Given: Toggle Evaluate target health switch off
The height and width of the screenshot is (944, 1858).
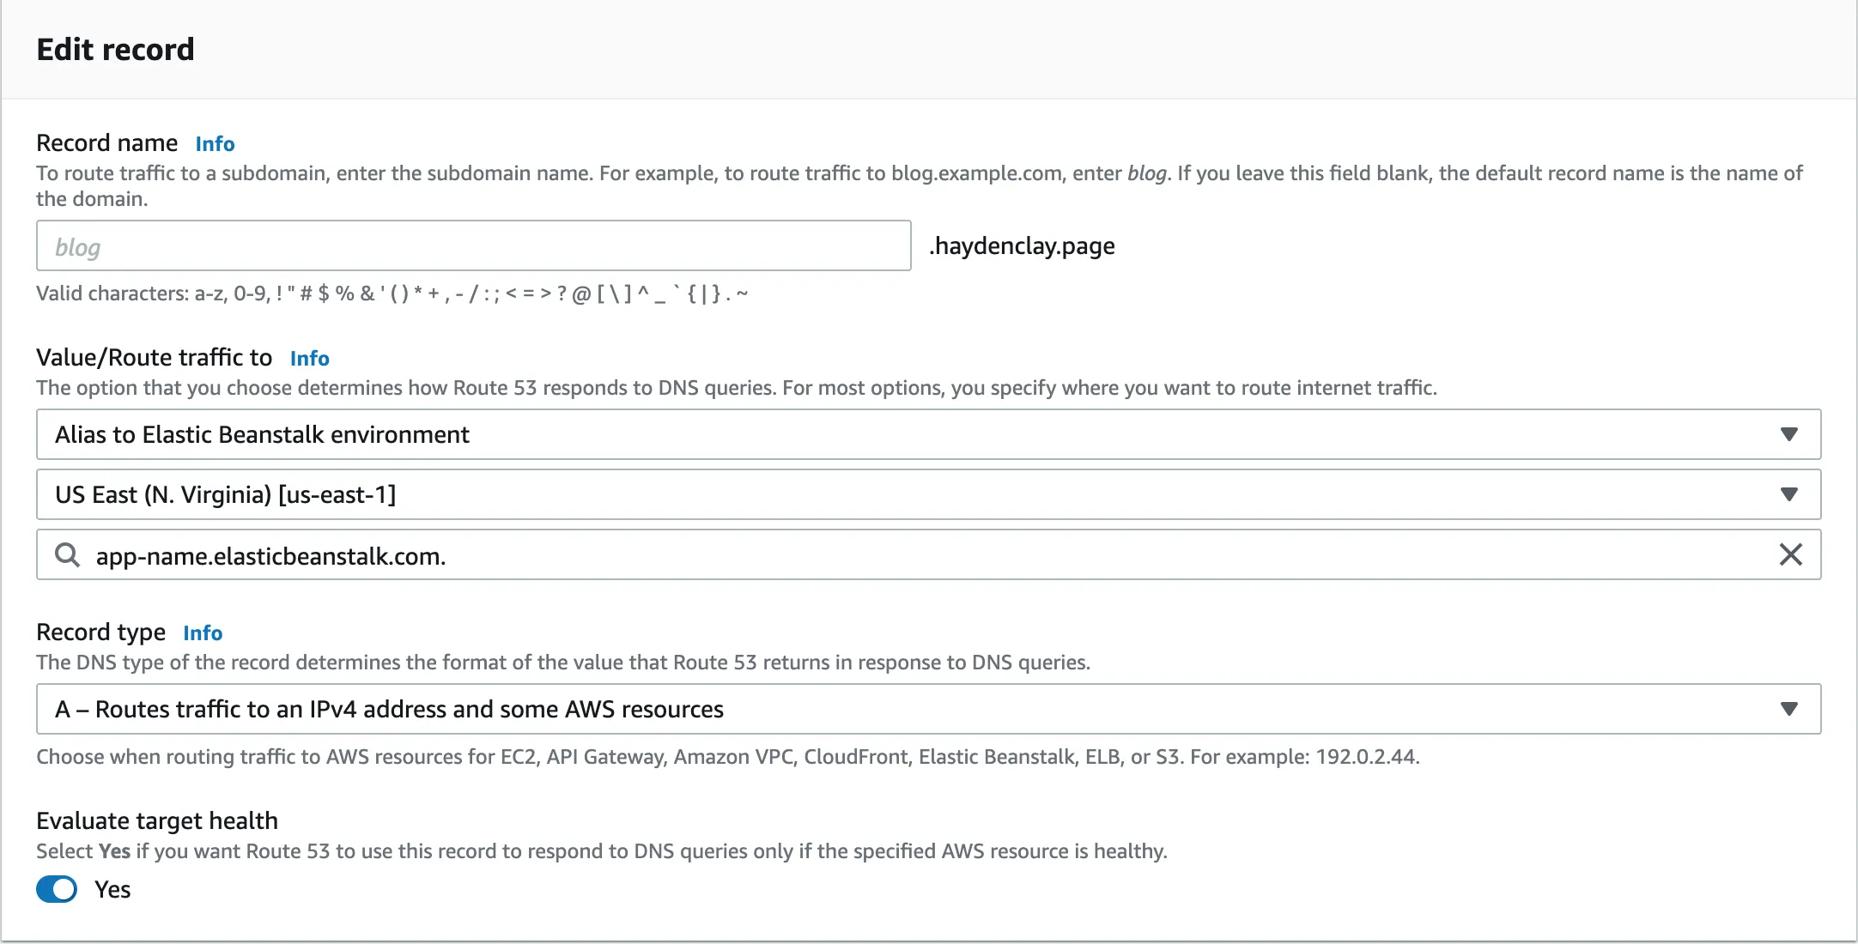Looking at the screenshot, I should [57, 889].
